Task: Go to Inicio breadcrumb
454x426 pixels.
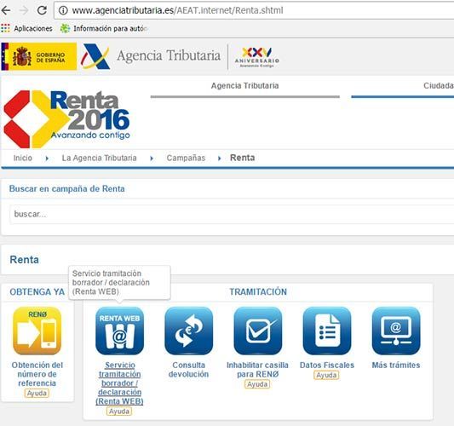Action: pos(23,158)
